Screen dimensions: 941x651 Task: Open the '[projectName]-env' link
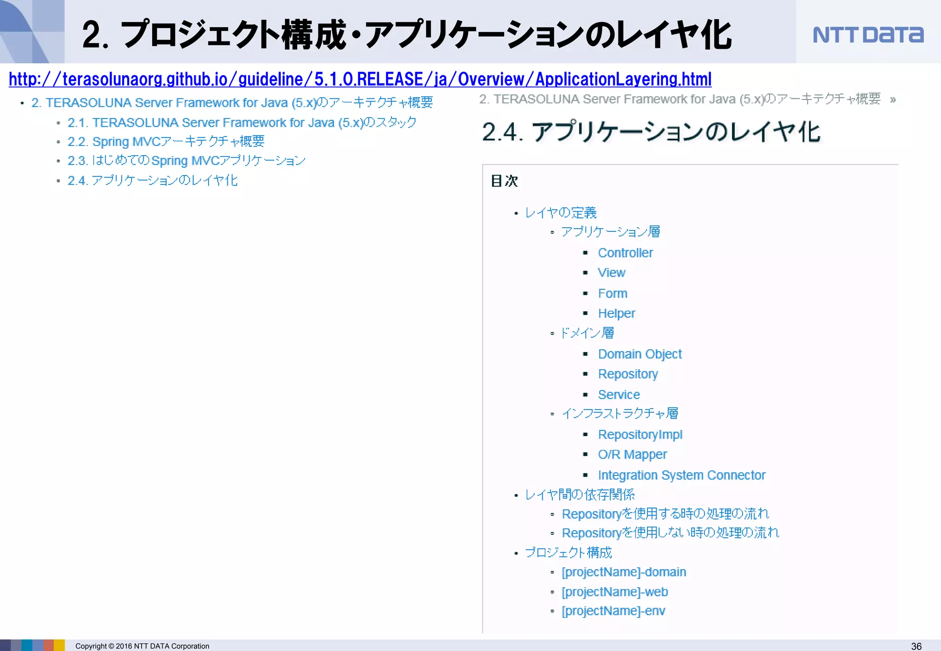coord(613,612)
